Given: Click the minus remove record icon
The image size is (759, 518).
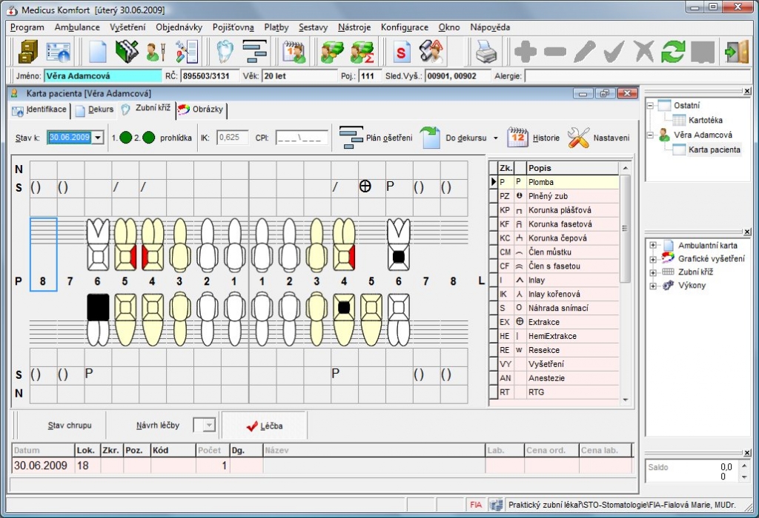Looking at the screenshot, I should (x=554, y=52).
